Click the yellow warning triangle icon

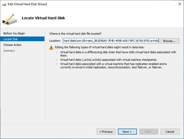coord(51,48)
